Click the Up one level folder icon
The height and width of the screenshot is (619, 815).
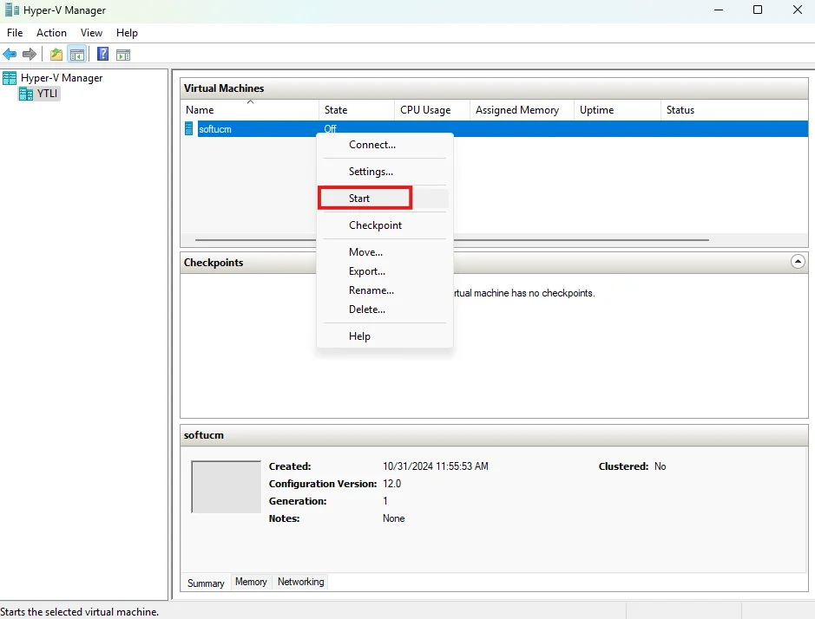click(x=56, y=54)
